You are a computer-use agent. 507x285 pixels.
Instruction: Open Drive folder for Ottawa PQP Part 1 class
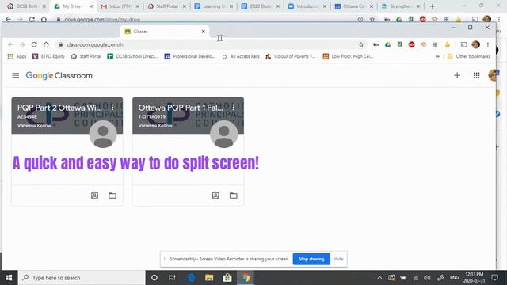click(x=233, y=196)
